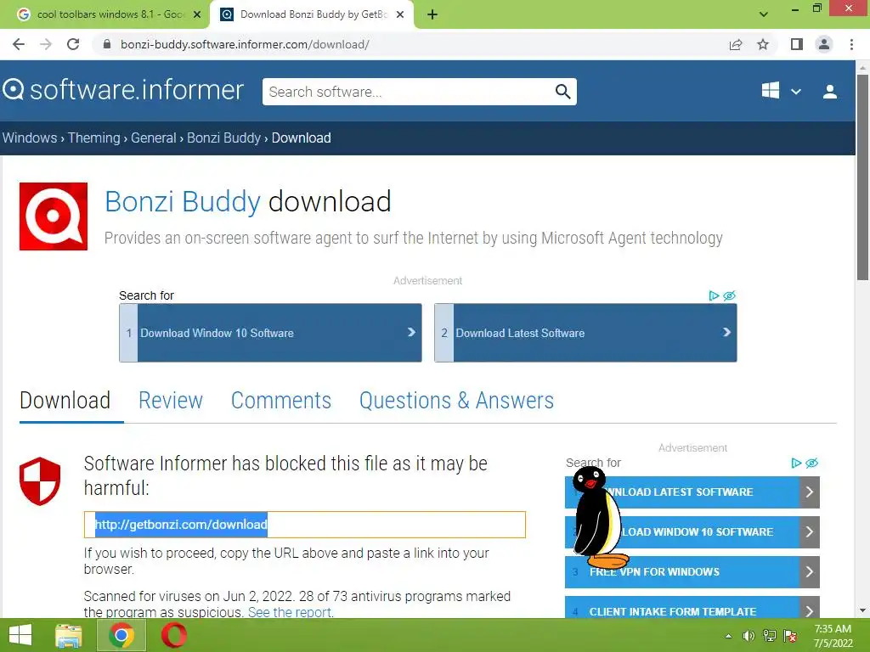
Task: Click the Bonzi Buddy title link
Action: pos(183,201)
